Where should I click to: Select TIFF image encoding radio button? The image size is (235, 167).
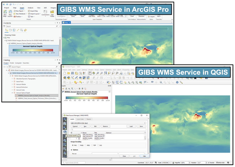click(x=92, y=145)
